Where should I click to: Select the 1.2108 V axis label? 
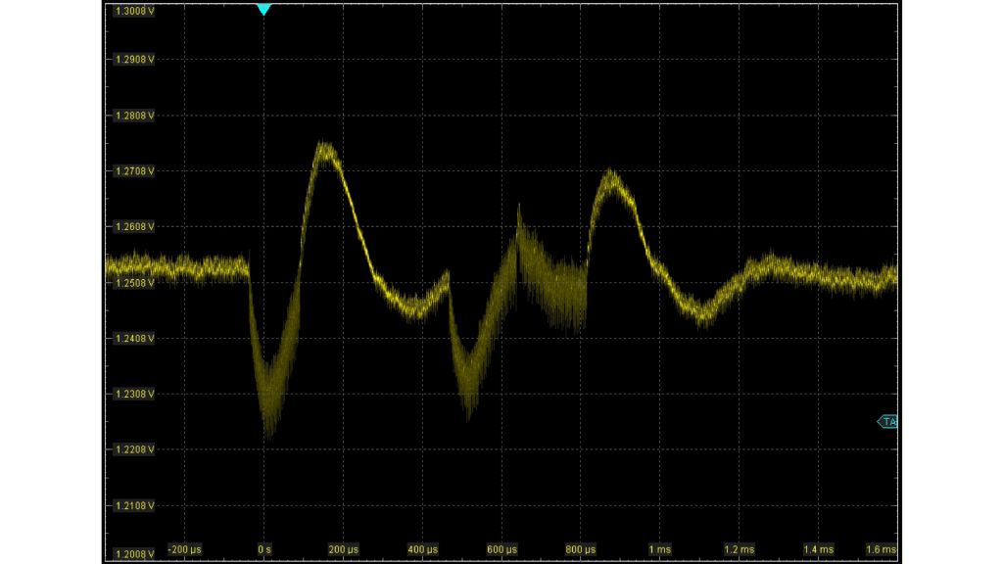135,506
